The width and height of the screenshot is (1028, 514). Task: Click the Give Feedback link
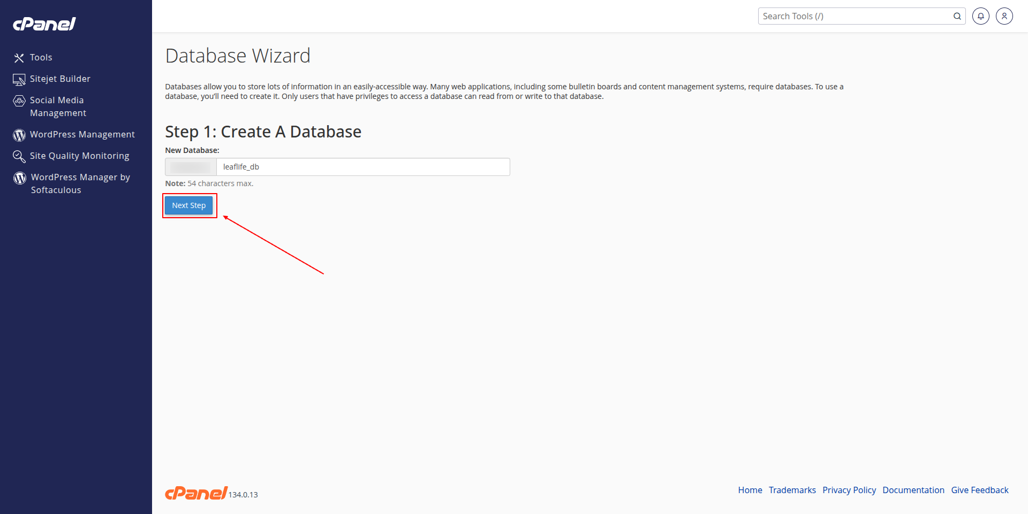pos(980,490)
